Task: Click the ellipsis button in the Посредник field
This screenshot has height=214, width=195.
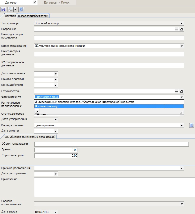Action: click(x=176, y=29)
